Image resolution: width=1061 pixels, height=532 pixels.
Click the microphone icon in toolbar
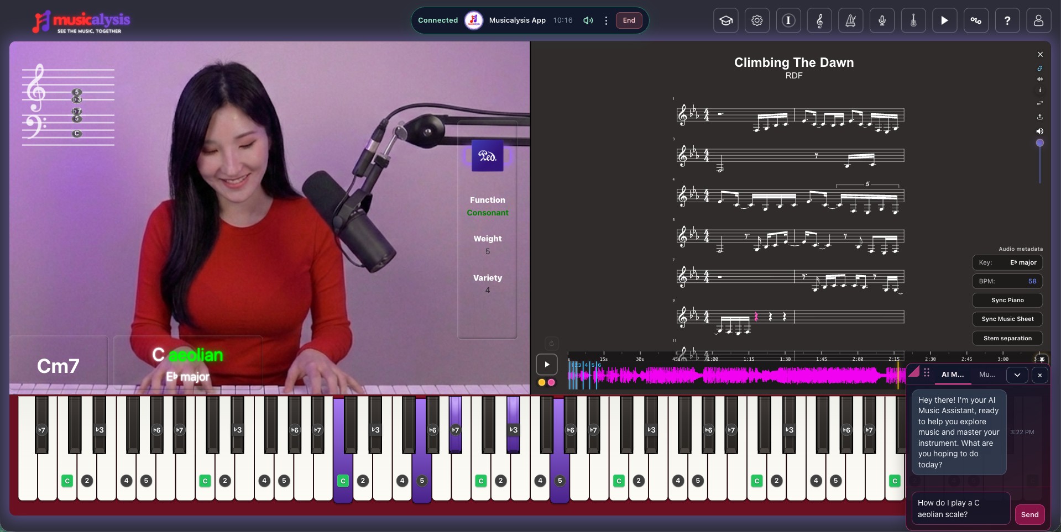point(882,20)
